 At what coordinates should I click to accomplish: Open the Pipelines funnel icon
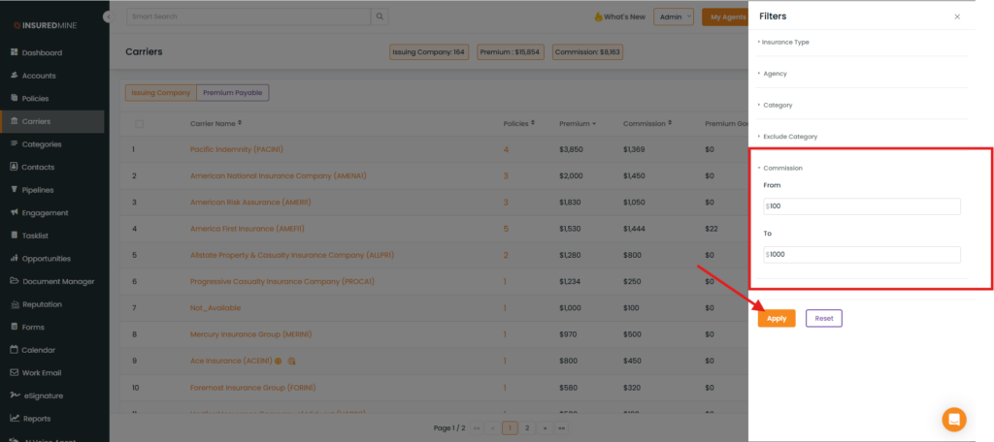[x=14, y=189]
